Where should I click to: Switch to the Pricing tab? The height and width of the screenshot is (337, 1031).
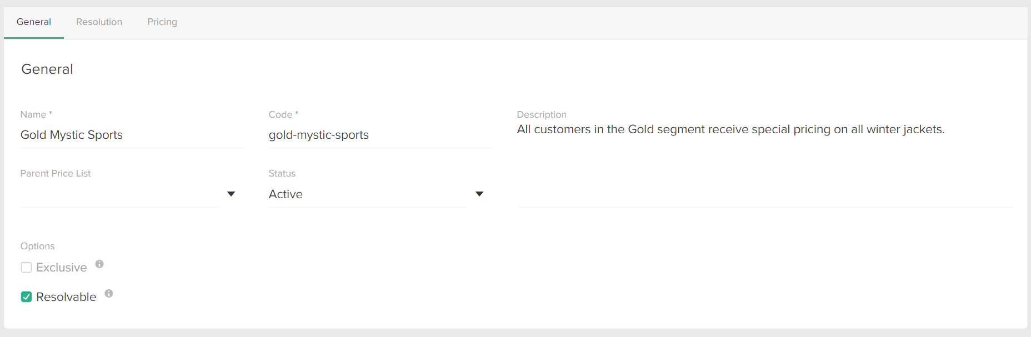(x=162, y=22)
